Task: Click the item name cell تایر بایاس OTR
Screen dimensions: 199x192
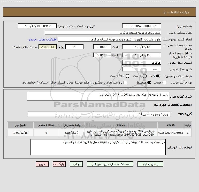Action: (x=121, y=133)
